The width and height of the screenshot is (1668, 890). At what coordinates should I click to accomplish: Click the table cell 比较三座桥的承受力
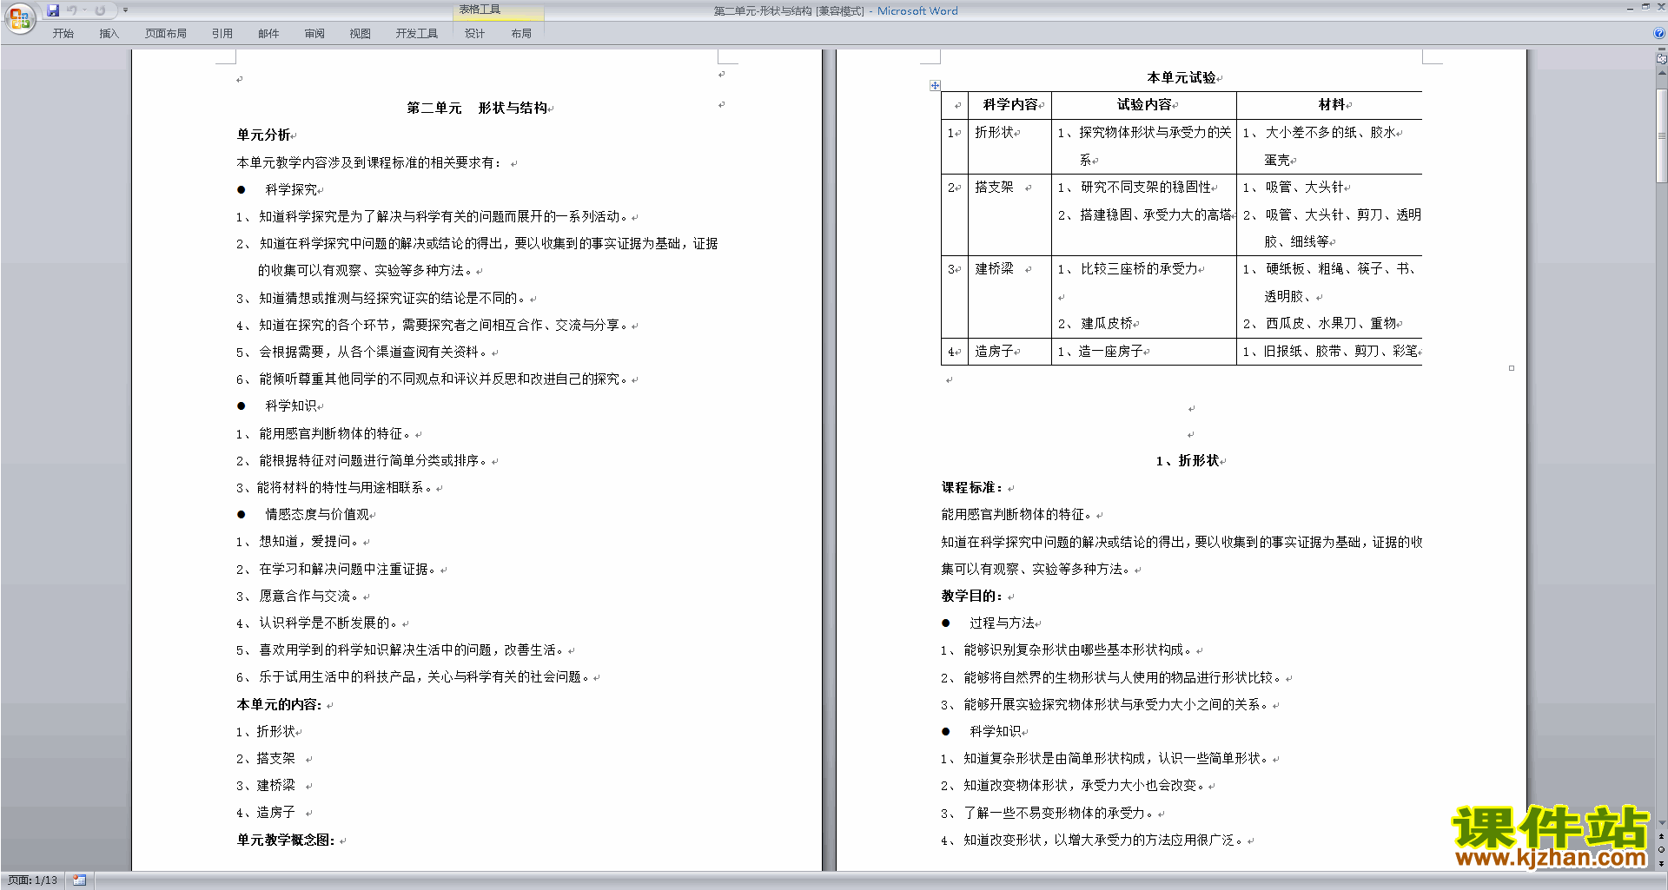point(1138,269)
